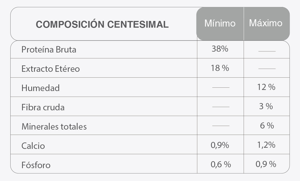This screenshot has height=181, width=300.
Task: Click the COMPOSICIÓN CENTESIMAL title
Action: [x=102, y=24]
